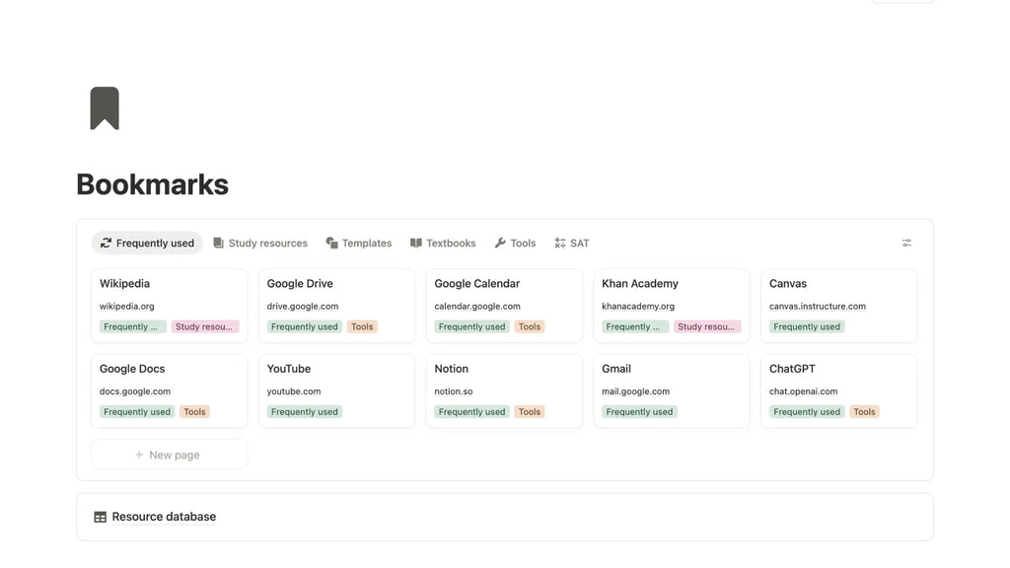
Task: Click the Frequently ... tag on Khan Academy card
Action: click(635, 326)
